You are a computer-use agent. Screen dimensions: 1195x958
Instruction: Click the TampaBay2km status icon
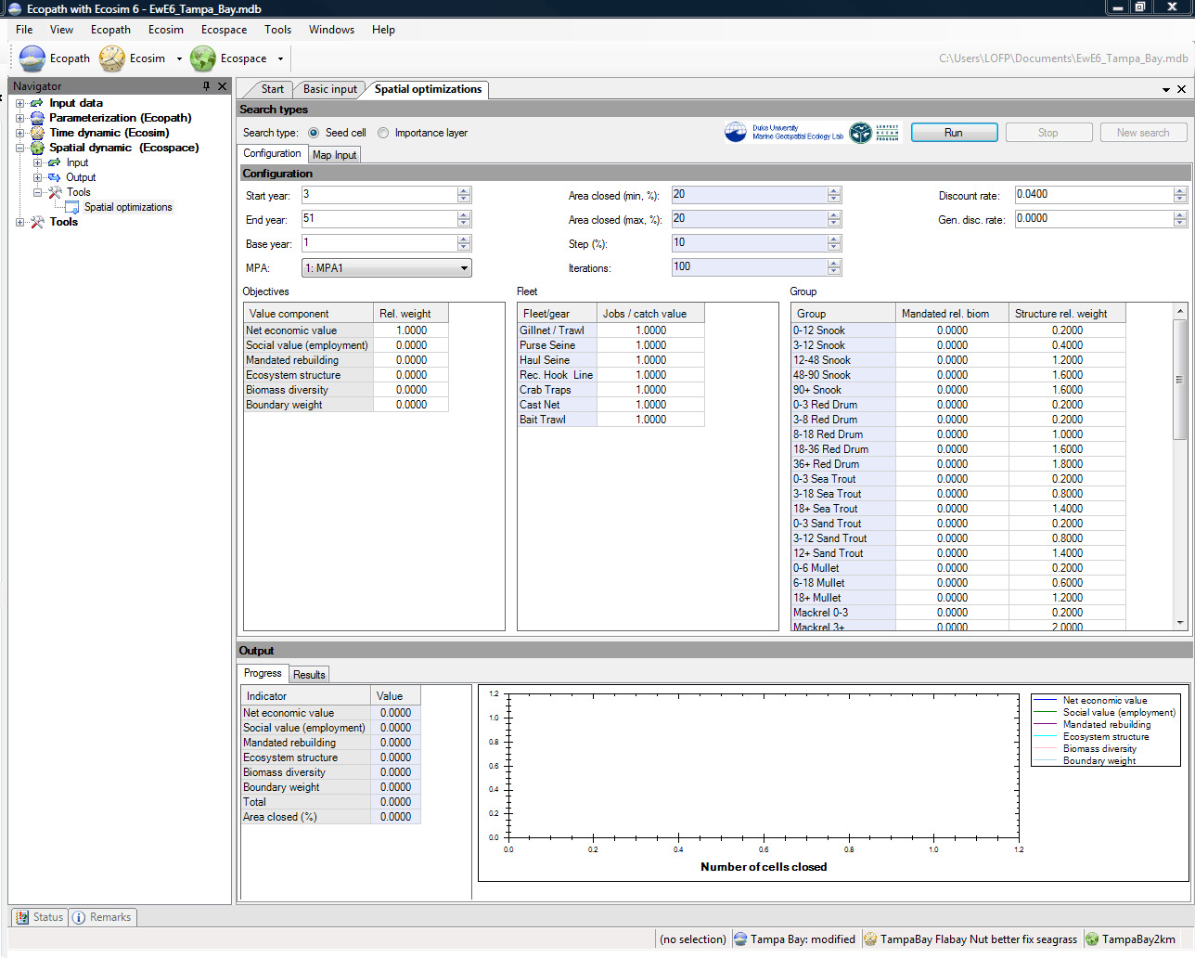pos(1092,939)
